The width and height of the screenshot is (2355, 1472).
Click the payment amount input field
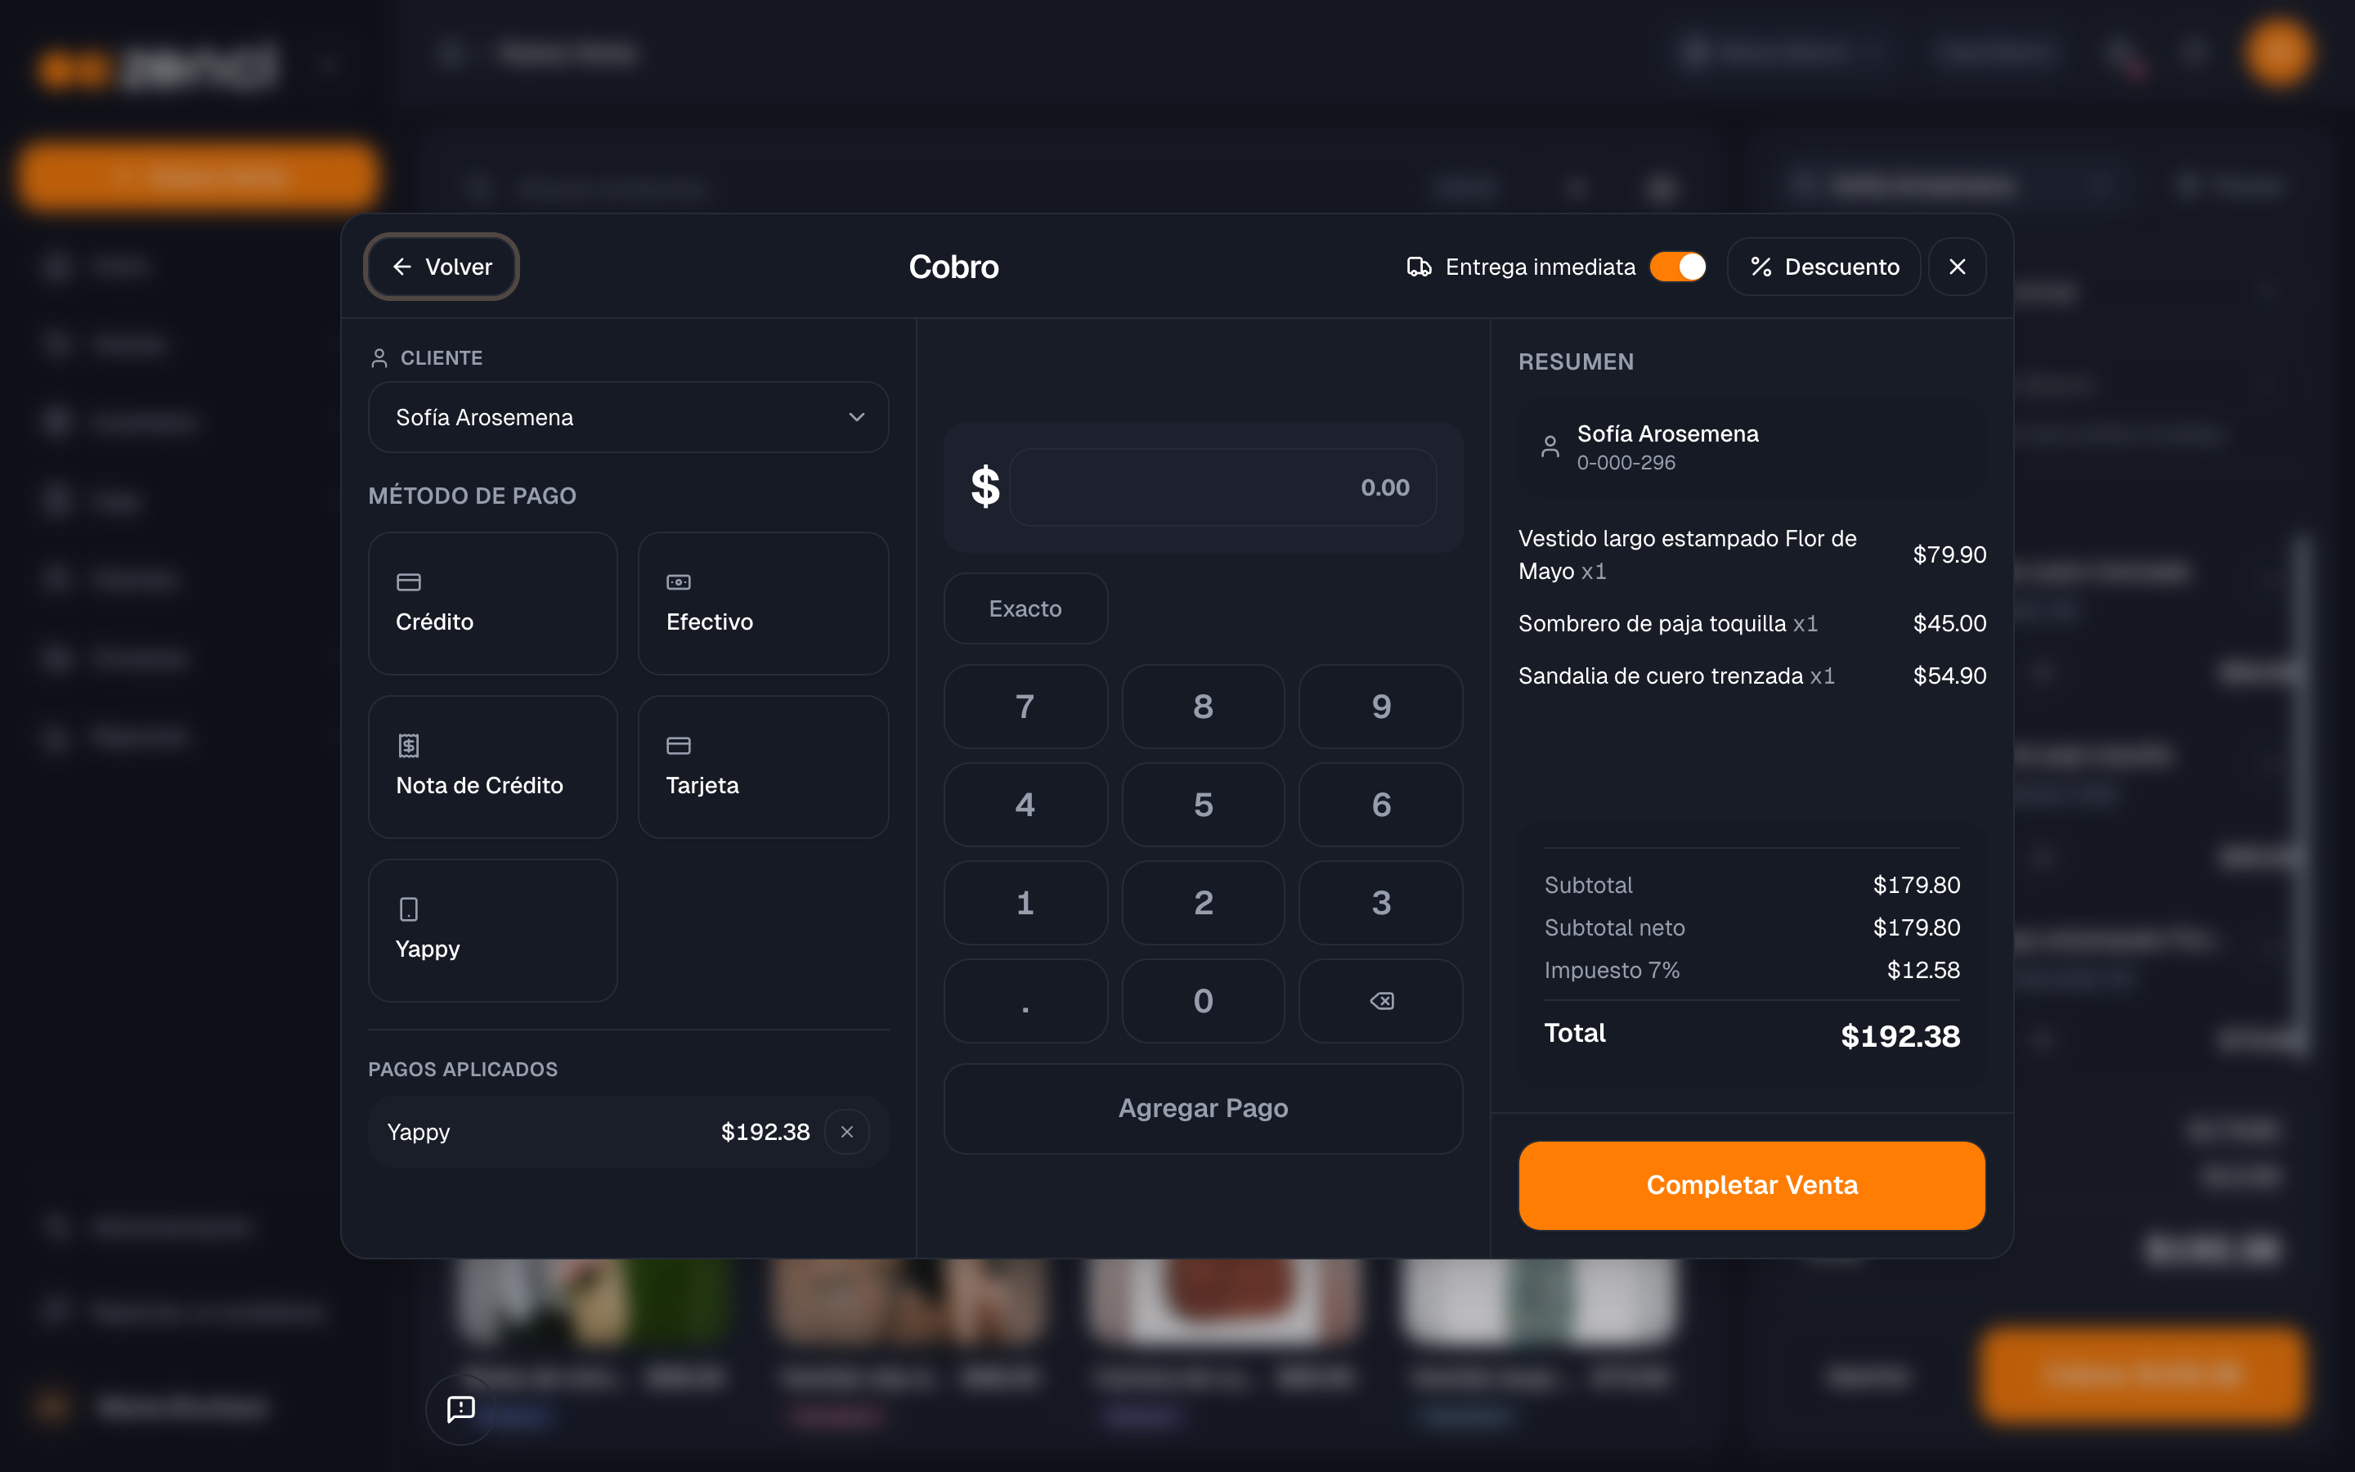pyautogui.click(x=1222, y=487)
